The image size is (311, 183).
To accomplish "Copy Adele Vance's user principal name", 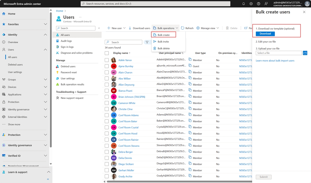I will (x=190, y=60).
